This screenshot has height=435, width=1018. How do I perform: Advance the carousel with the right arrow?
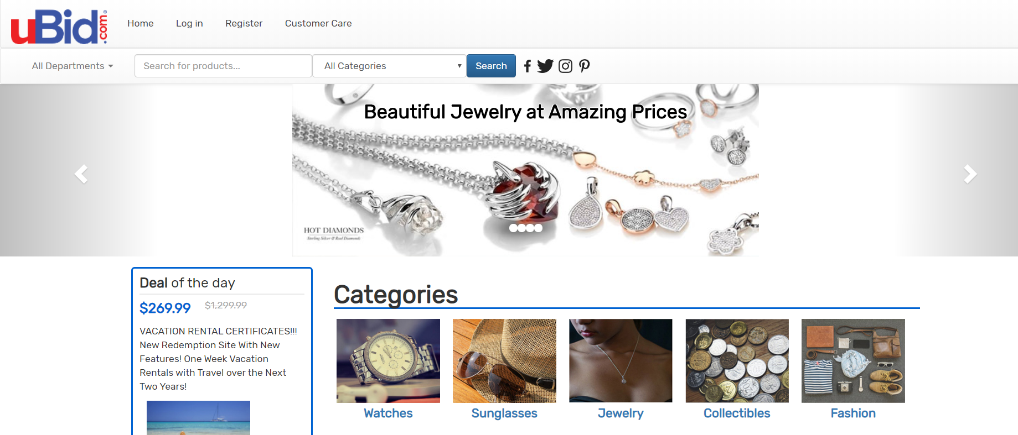(x=970, y=173)
